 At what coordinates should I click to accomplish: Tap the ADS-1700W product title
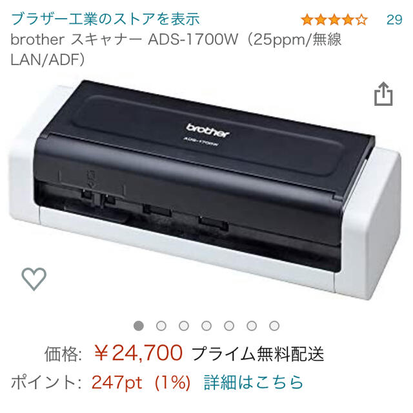pyautogui.click(x=176, y=50)
